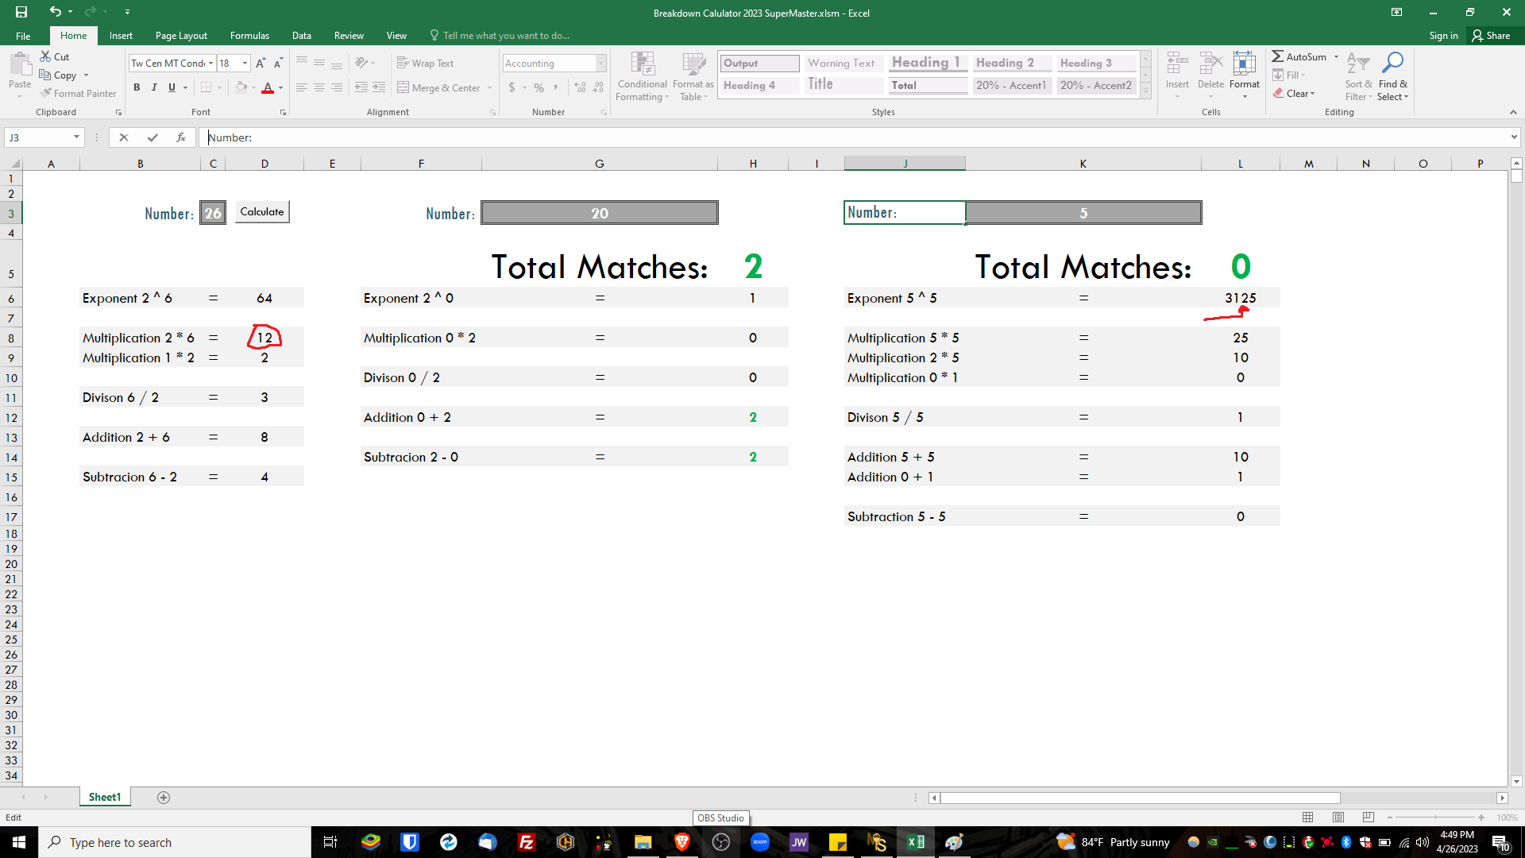Switch to the Formulas ribbon tab
1525x858 pixels.
click(x=249, y=36)
